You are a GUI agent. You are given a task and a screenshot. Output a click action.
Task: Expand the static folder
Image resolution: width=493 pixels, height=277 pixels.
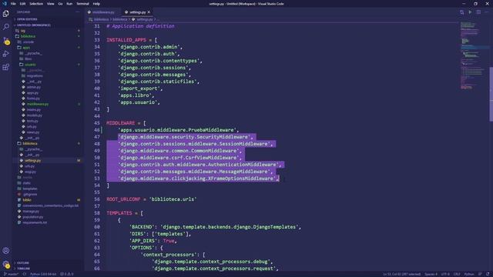pos(27,183)
